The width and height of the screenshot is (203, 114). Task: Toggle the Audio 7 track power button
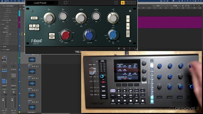coord(29,78)
